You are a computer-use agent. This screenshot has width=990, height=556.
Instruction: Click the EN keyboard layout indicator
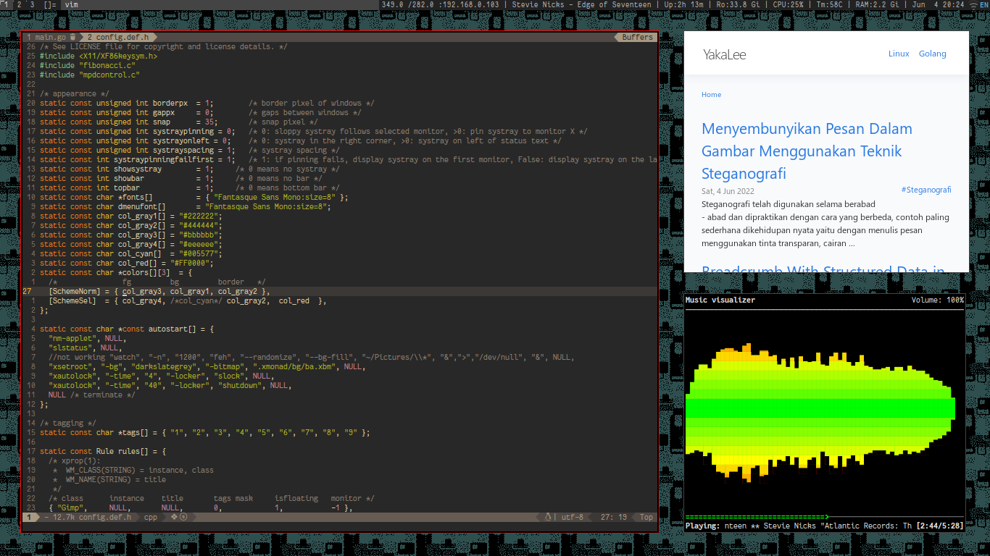(x=983, y=4)
